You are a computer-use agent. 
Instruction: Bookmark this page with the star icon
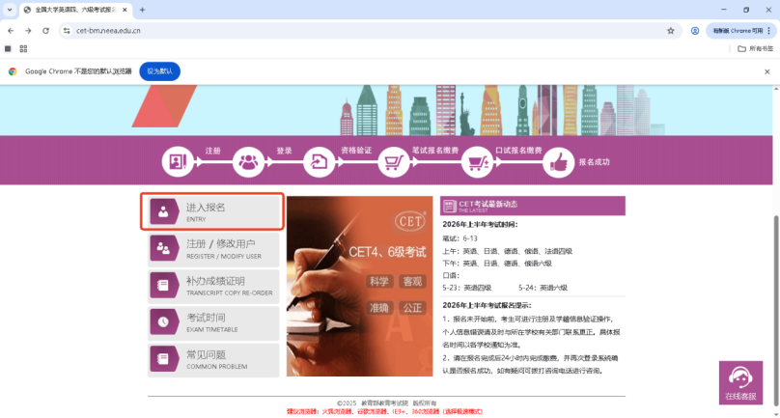tap(671, 30)
